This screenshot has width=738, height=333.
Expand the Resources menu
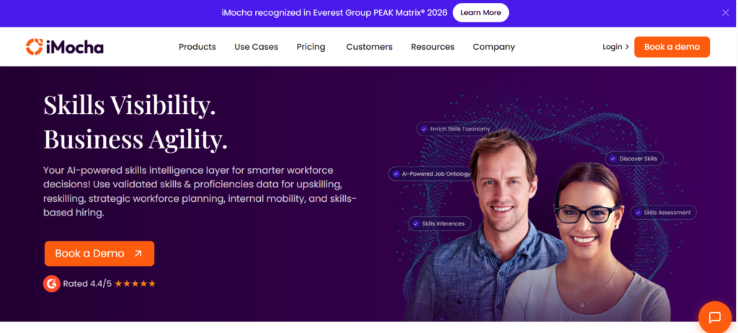pyautogui.click(x=432, y=47)
